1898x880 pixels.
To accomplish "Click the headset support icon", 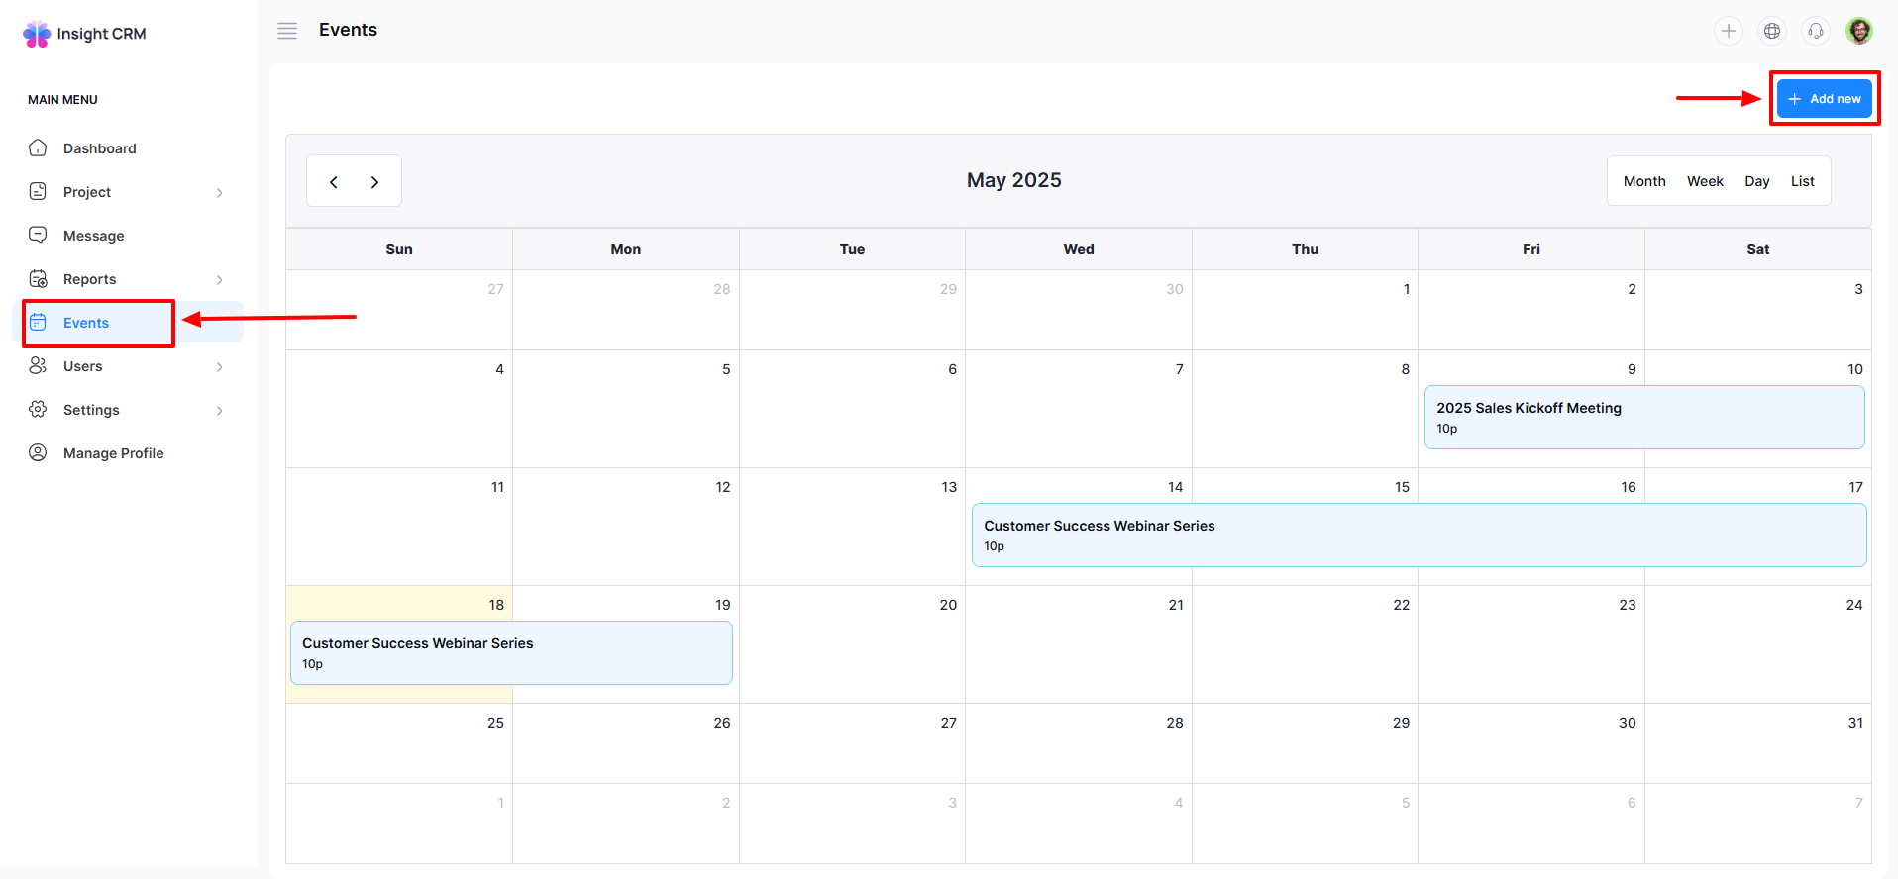I will pos(1815,31).
